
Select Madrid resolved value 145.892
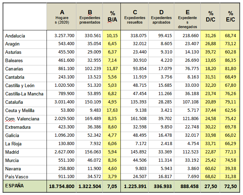point(139,152)
